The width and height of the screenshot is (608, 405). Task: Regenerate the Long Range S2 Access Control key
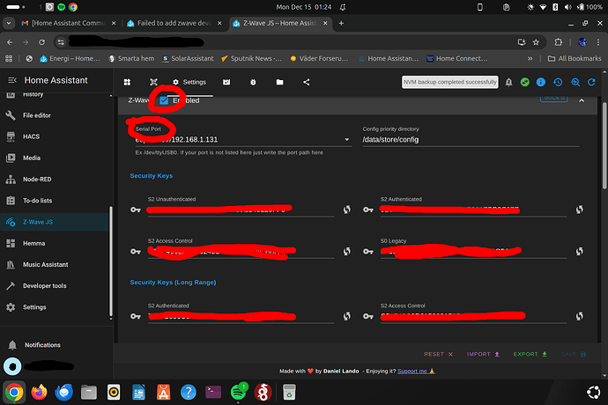(579, 316)
